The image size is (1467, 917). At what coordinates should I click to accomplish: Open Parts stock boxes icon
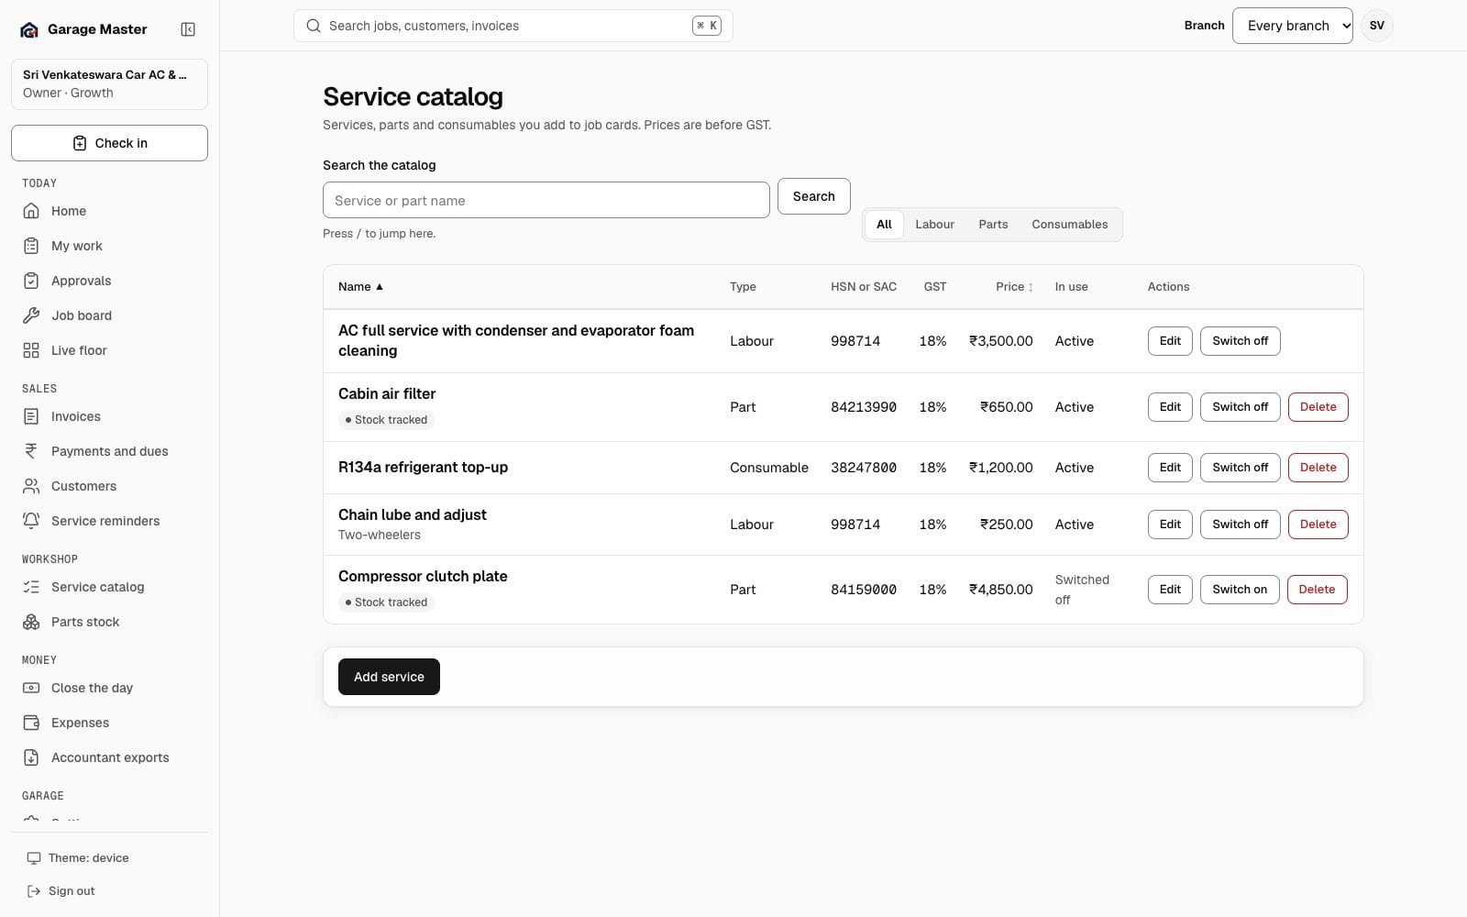coord(31,622)
